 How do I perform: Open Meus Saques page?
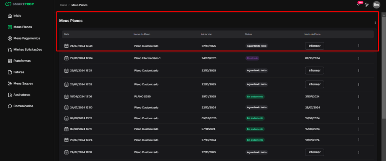(23, 84)
